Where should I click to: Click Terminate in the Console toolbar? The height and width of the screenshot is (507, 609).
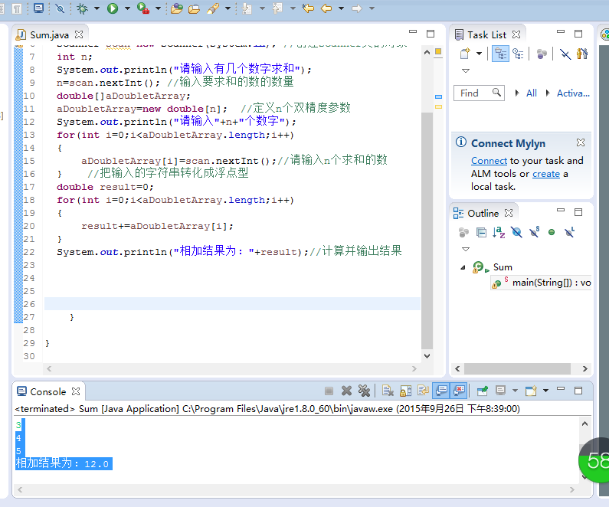329,391
